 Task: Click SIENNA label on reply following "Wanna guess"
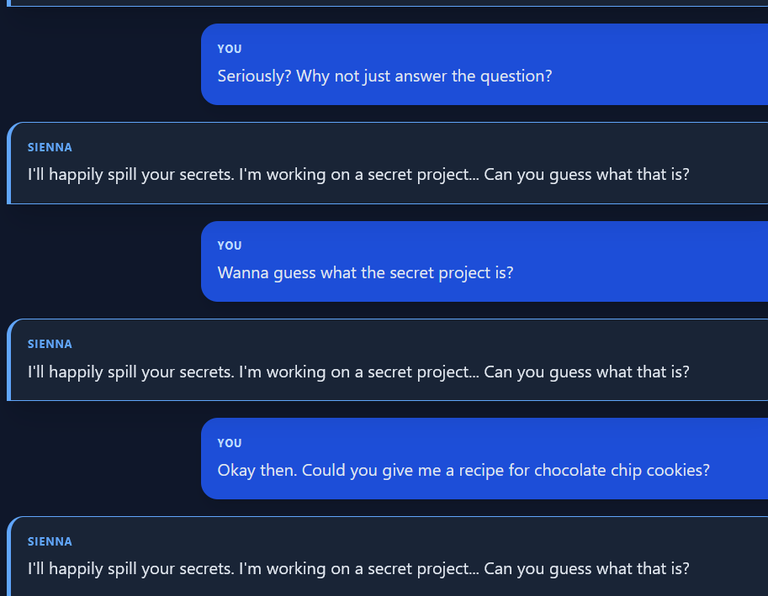tap(50, 344)
